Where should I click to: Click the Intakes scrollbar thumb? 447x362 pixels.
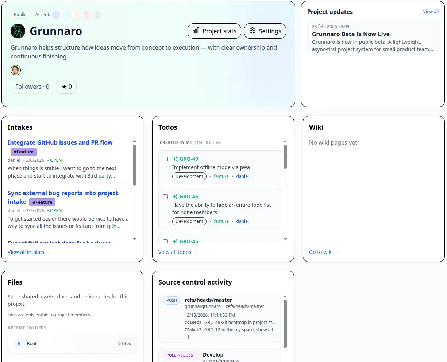point(134,165)
